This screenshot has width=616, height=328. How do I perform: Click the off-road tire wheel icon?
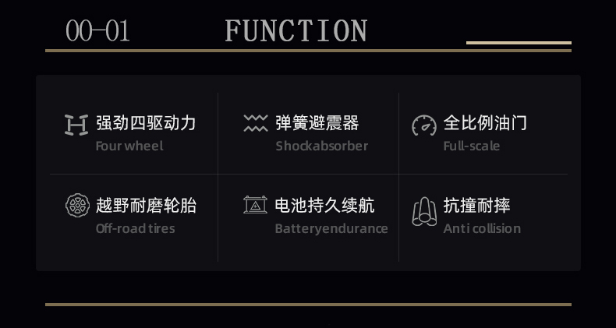pyautogui.click(x=77, y=206)
